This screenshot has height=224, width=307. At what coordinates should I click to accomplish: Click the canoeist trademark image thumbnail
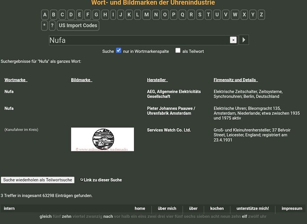[x=102, y=139]
